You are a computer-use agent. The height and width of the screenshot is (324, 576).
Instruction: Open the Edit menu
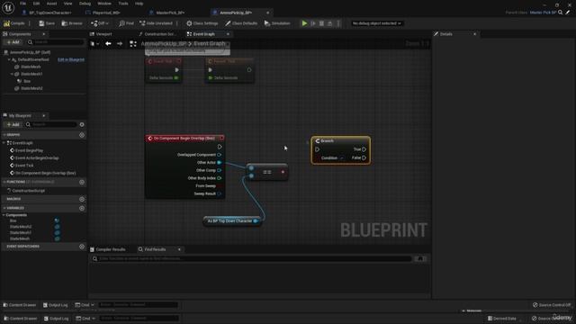(36, 4)
